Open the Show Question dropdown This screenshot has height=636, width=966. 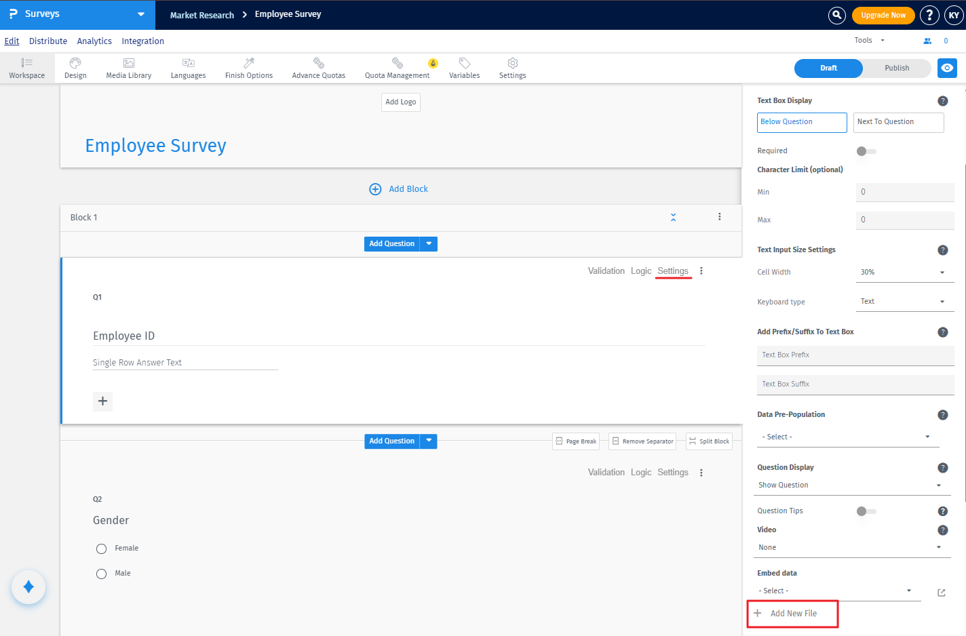pos(853,485)
